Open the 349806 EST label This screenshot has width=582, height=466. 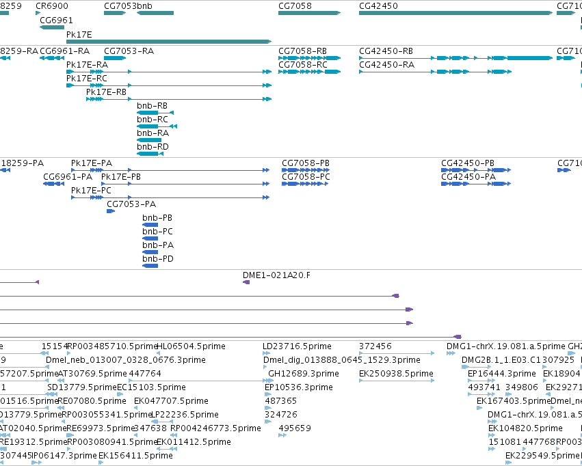522,387
